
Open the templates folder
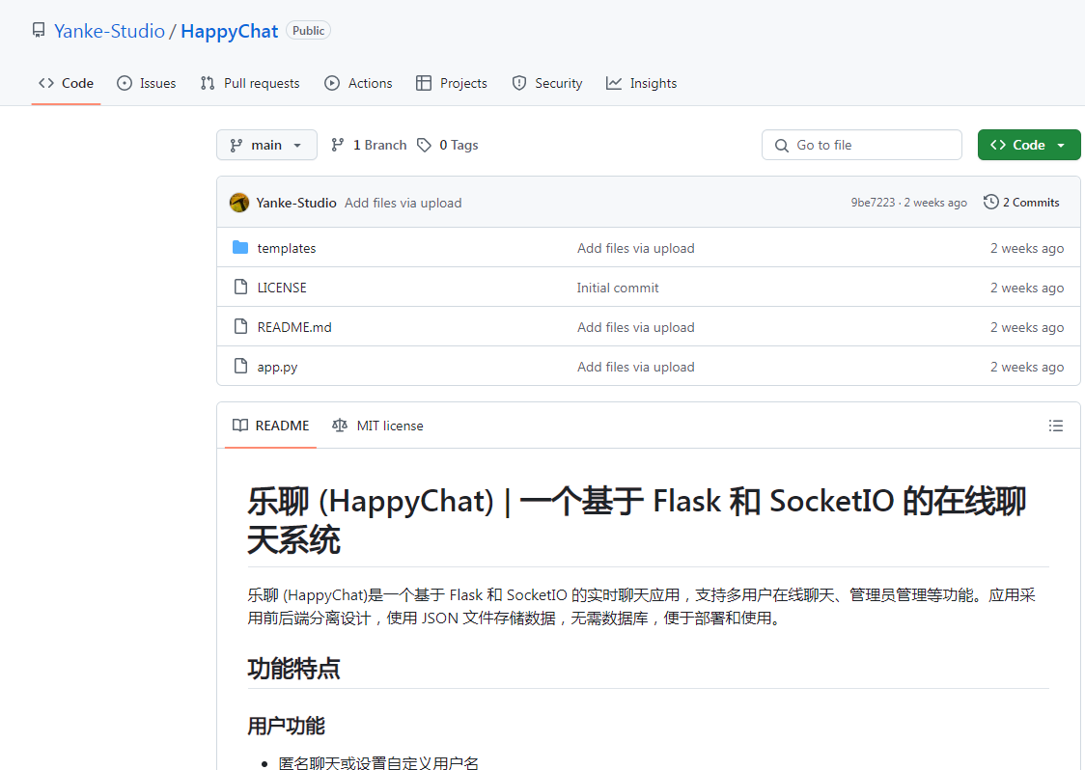pyautogui.click(x=287, y=248)
